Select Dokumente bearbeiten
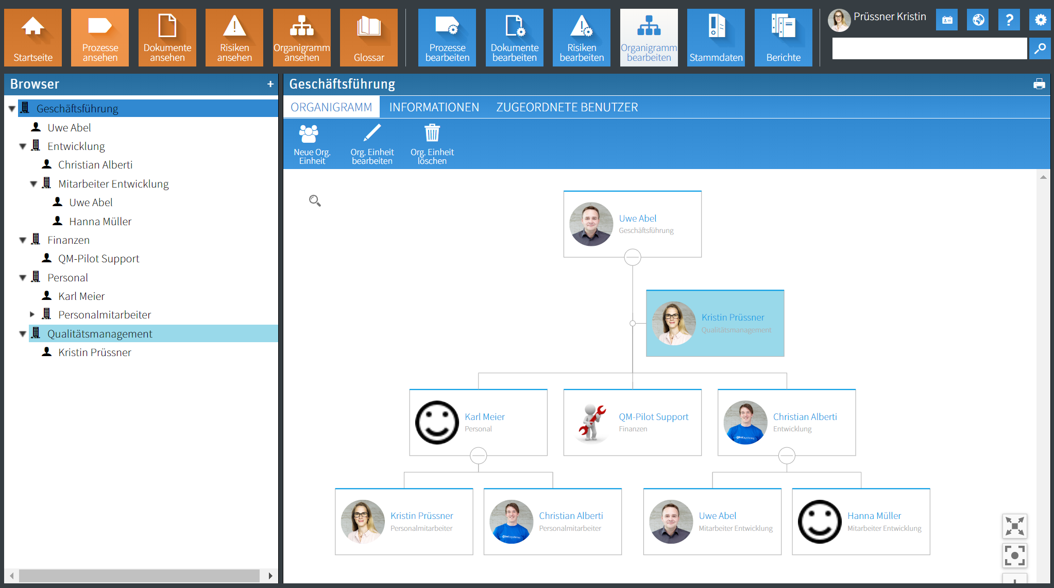The height and width of the screenshot is (588, 1054). point(514,36)
